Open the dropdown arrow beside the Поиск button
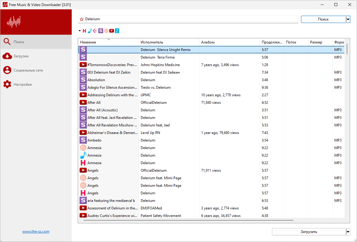Viewport: 357px width, 242px height. [348, 20]
